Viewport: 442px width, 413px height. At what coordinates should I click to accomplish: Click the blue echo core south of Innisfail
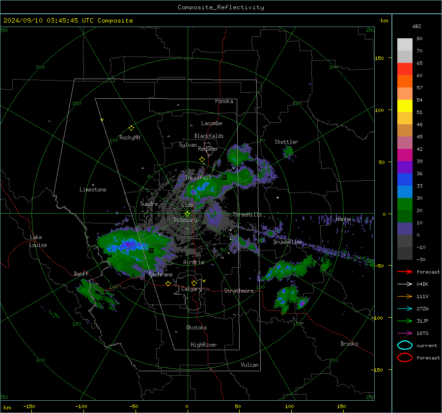(203, 187)
